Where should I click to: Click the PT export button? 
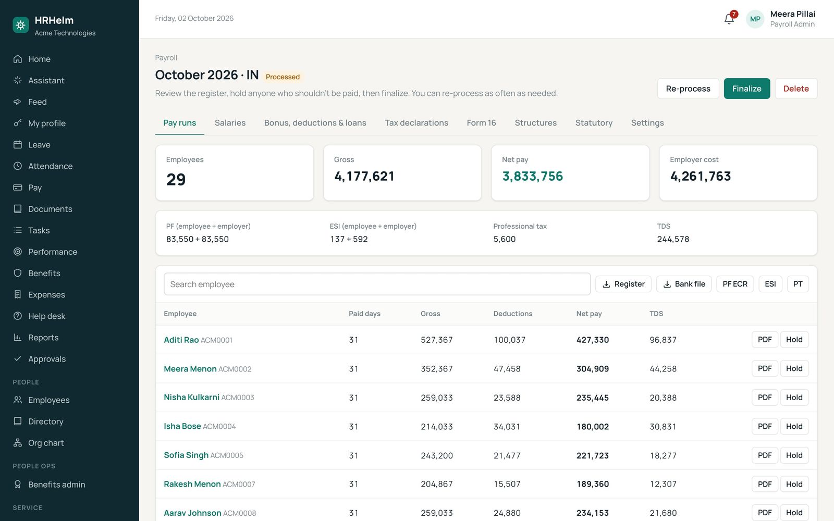(x=798, y=284)
